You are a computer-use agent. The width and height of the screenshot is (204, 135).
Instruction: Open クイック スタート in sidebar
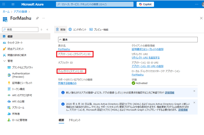[15, 43]
